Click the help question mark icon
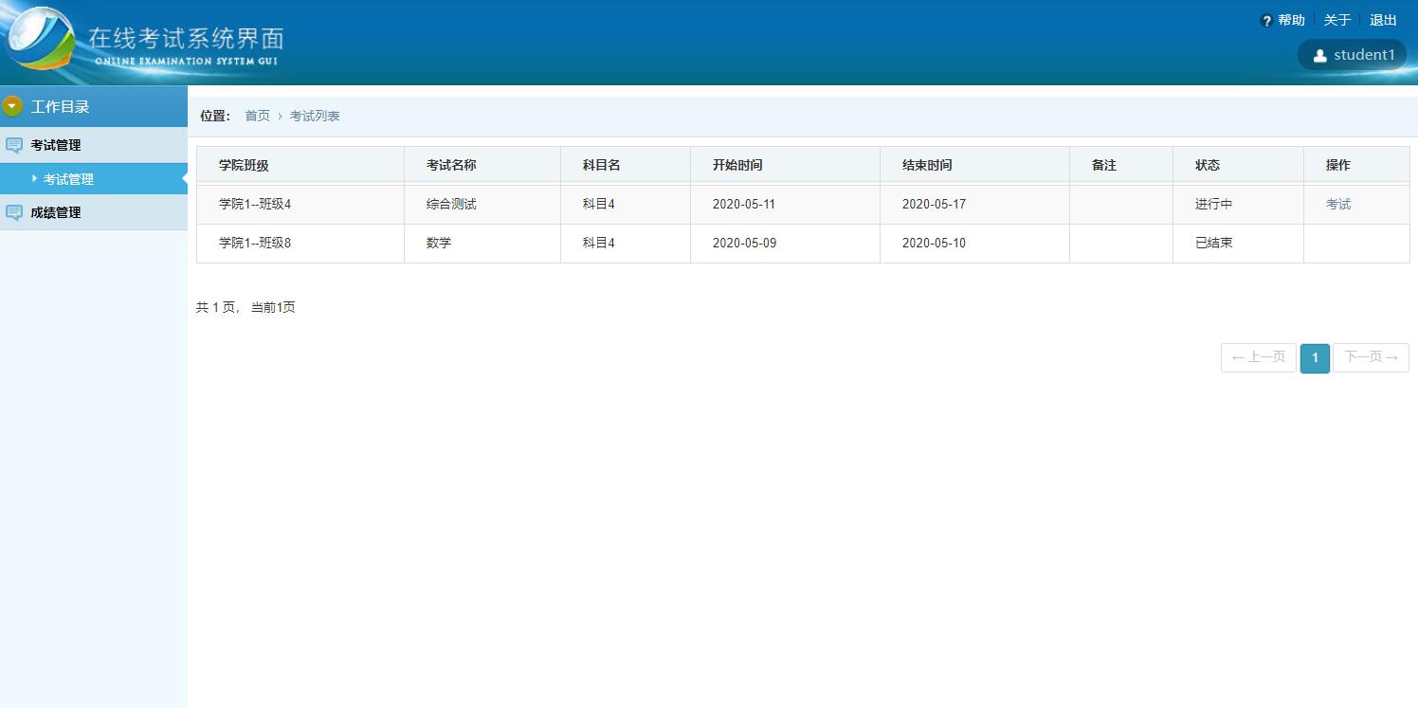Screen dimensions: 1418x708 pyautogui.click(x=1266, y=21)
